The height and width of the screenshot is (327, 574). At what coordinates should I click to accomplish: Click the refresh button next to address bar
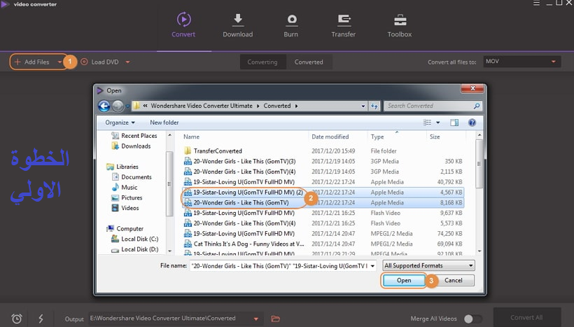(x=374, y=106)
